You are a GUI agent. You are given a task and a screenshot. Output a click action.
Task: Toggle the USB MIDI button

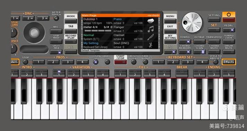coord(56,42)
